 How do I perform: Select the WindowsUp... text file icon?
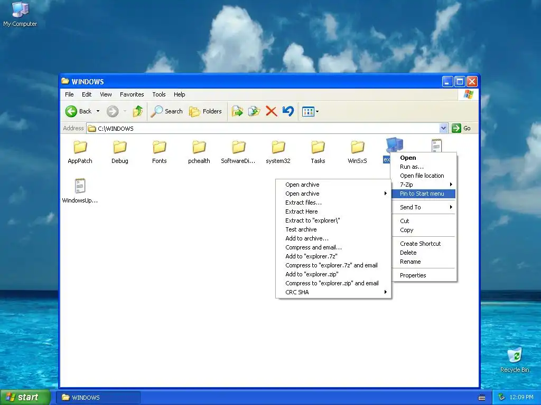pos(80,186)
